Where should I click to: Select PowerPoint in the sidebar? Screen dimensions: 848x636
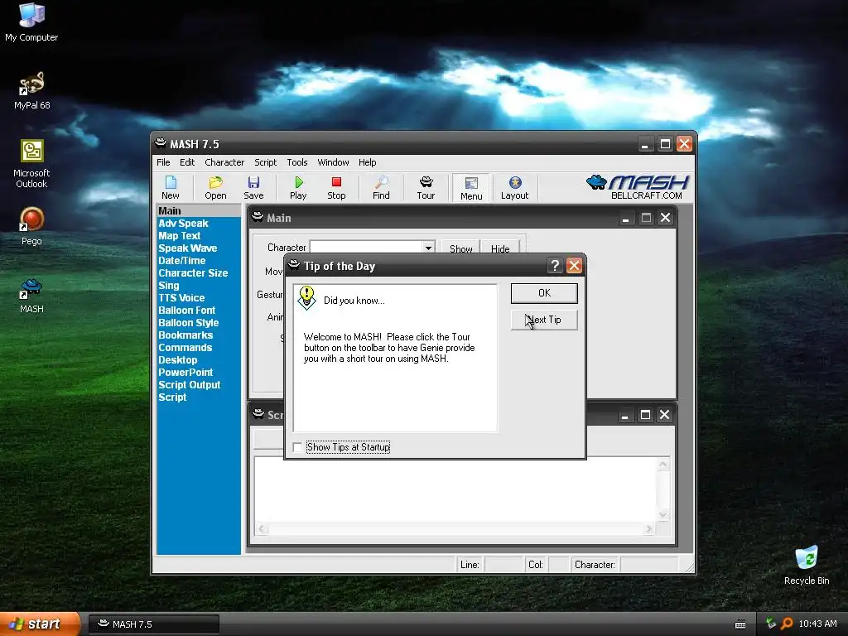[x=185, y=373]
